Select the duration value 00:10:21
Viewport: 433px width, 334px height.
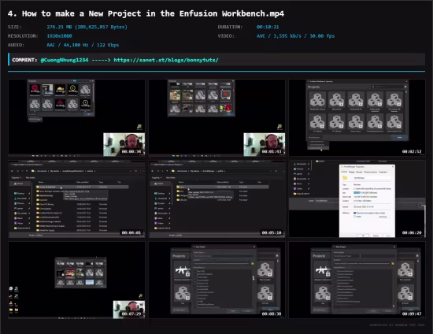[268, 27]
